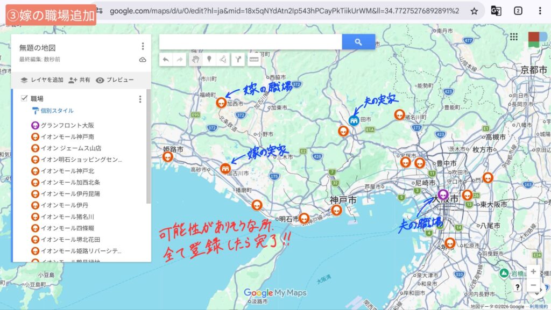This screenshot has height=310, width=551.
Task: Open 個別スタイル layer style settings
Action: pos(56,111)
